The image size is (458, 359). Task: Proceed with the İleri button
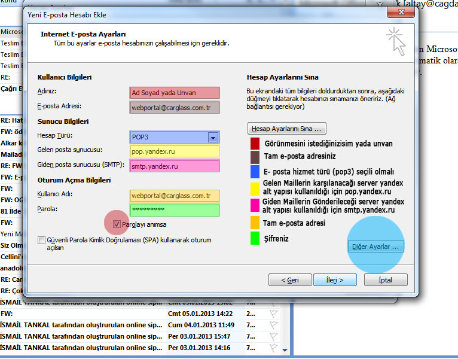coord(335,280)
